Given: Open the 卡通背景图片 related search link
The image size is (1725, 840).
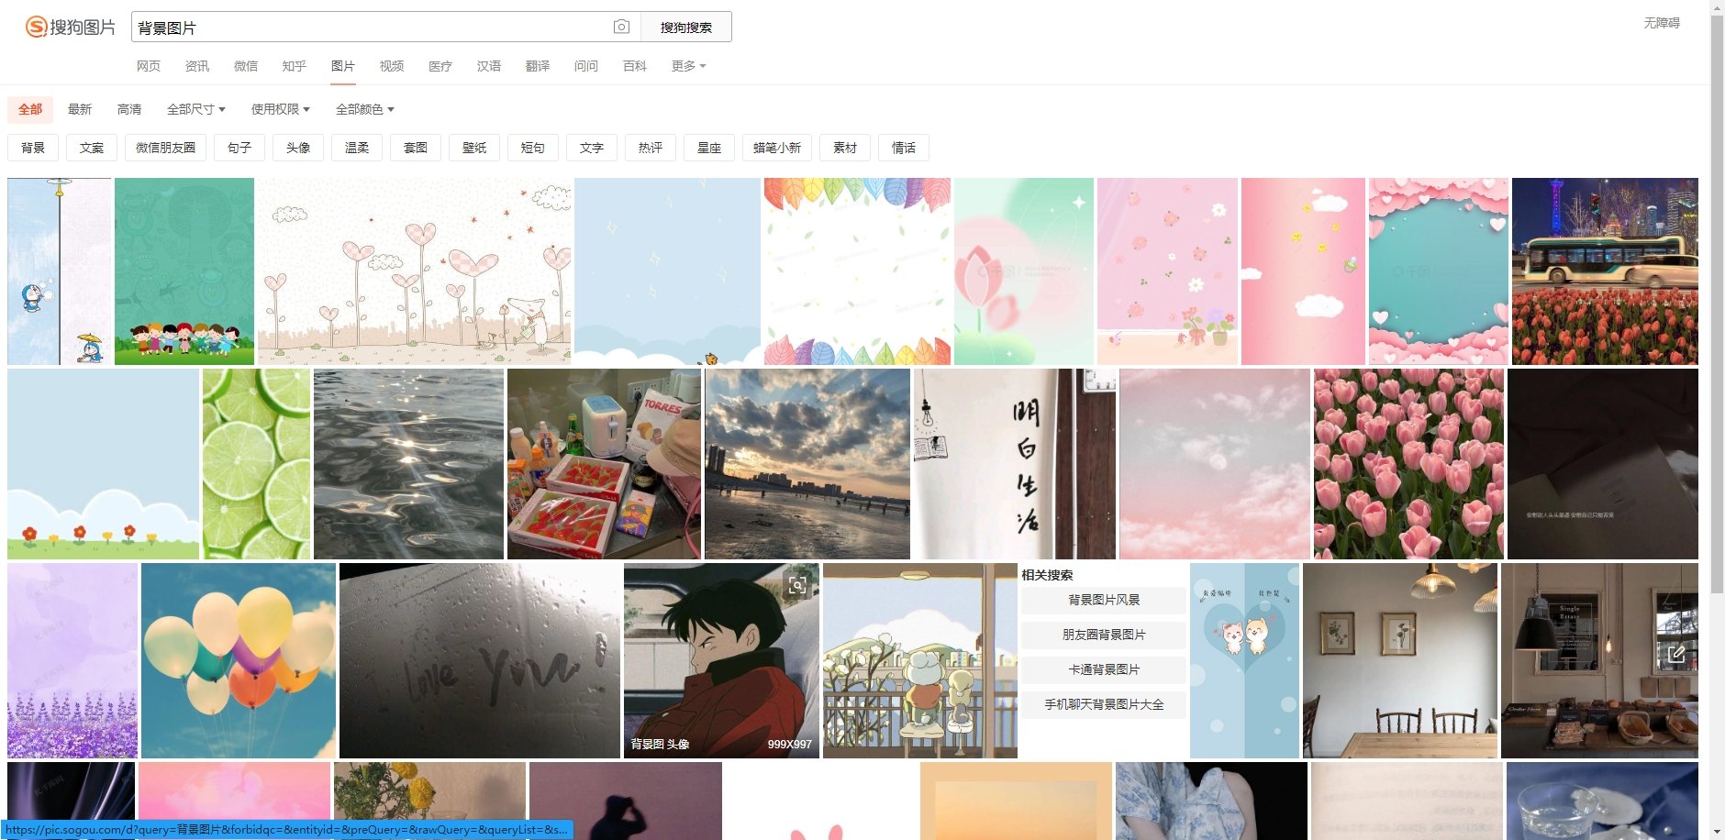Looking at the screenshot, I should (1104, 669).
